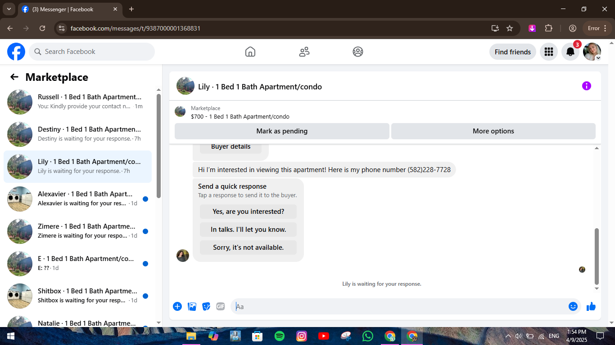The image size is (615, 345).
Task: Open more actions plus icon
Action: pyautogui.click(x=177, y=306)
